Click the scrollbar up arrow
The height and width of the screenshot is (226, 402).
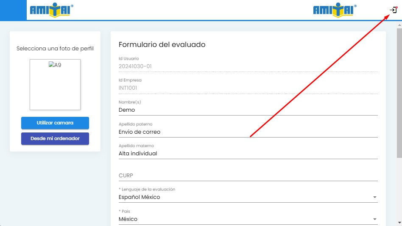[x=399, y=24]
